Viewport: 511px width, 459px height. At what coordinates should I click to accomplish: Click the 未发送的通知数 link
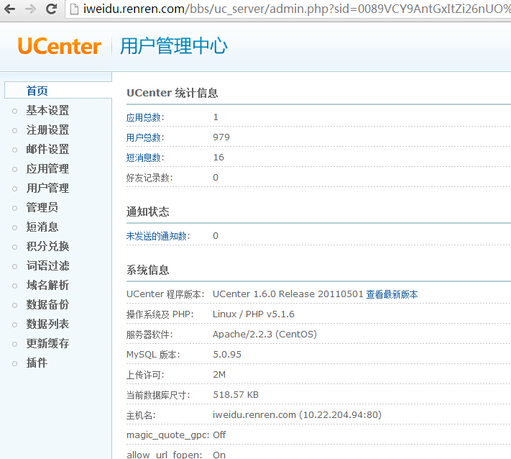click(x=157, y=236)
